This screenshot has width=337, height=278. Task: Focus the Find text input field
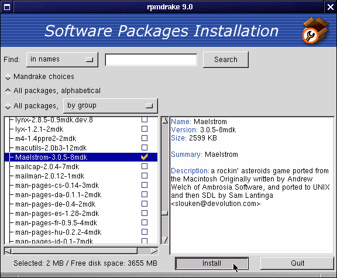pos(151,60)
